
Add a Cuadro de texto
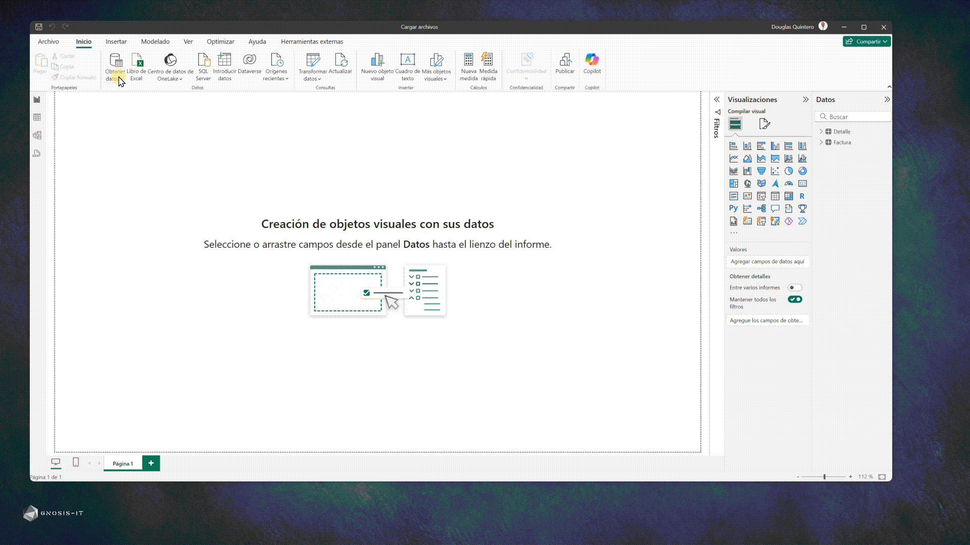click(408, 67)
